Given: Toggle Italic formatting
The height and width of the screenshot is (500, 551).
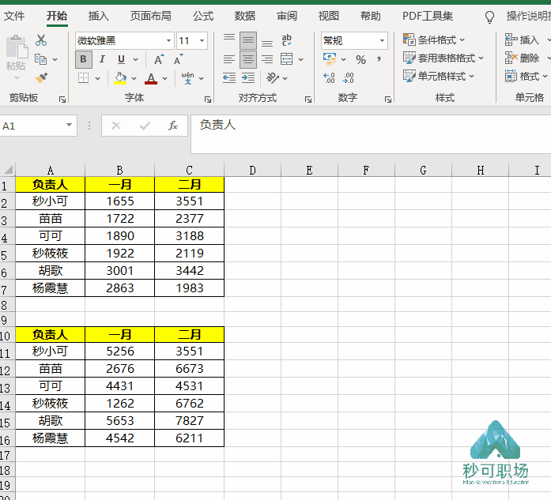Looking at the screenshot, I should click(102, 59).
